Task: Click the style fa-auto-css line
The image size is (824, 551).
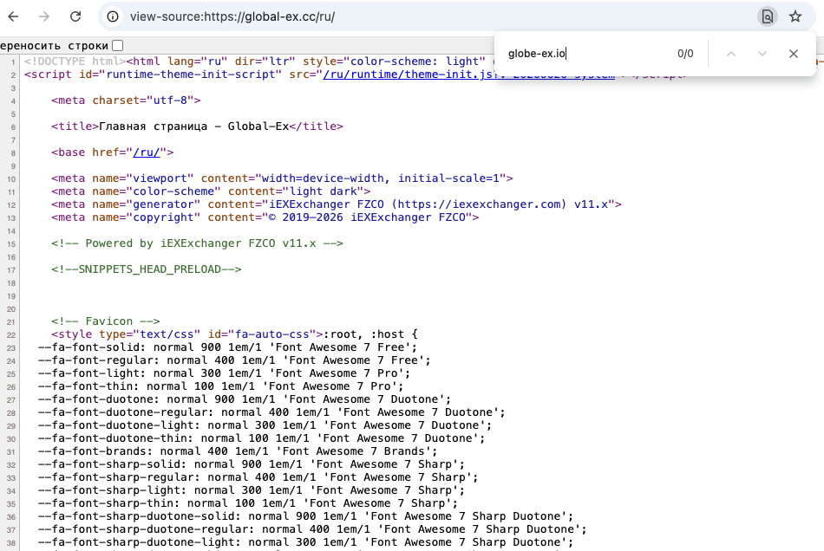Action: pyautogui.click(x=234, y=334)
